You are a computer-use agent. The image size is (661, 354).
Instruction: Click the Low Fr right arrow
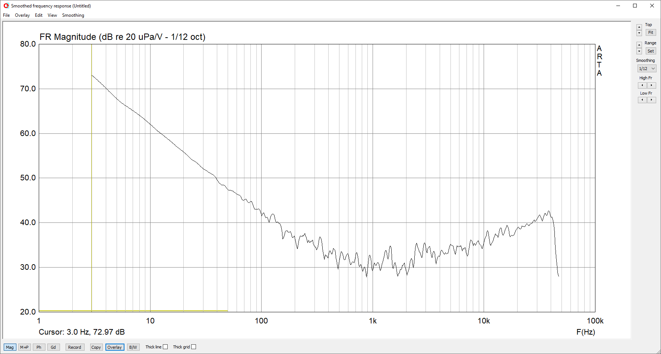(x=651, y=100)
